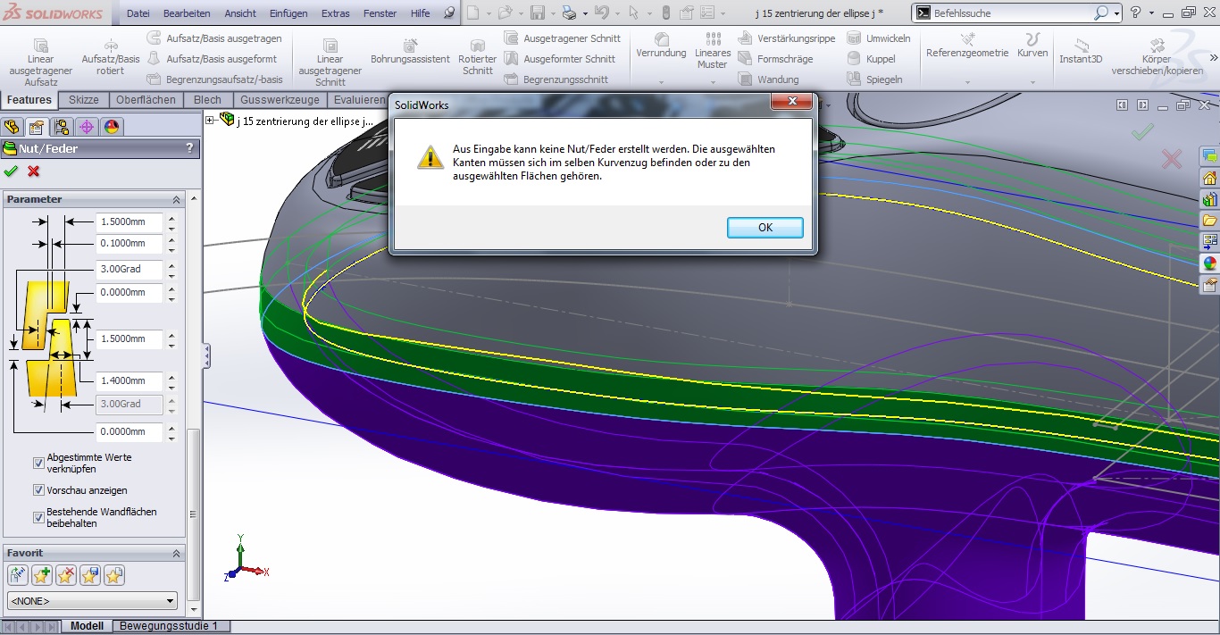Switch to the Gusswerkzeuge tab
This screenshot has height=635, width=1220.
[280, 100]
